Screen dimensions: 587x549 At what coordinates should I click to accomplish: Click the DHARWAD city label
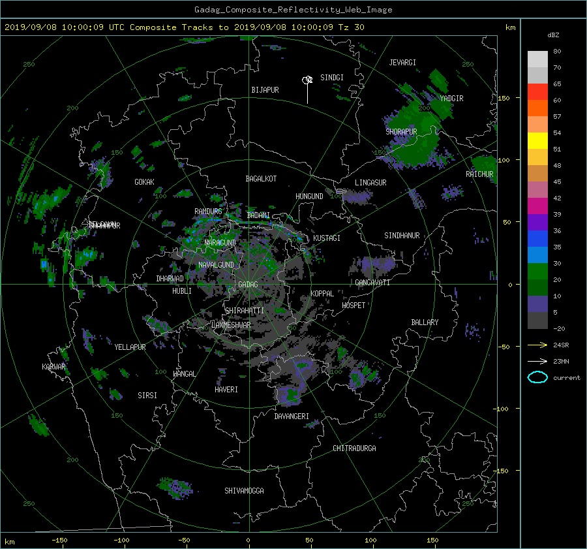click(170, 279)
